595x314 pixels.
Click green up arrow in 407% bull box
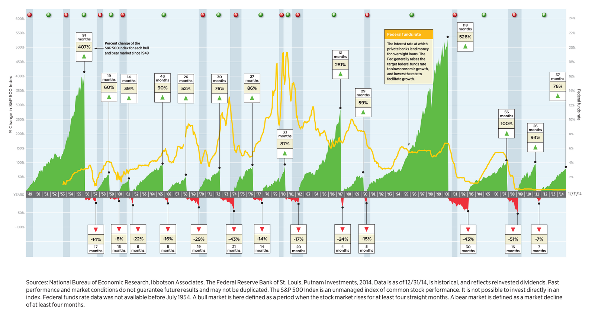pos(84,56)
